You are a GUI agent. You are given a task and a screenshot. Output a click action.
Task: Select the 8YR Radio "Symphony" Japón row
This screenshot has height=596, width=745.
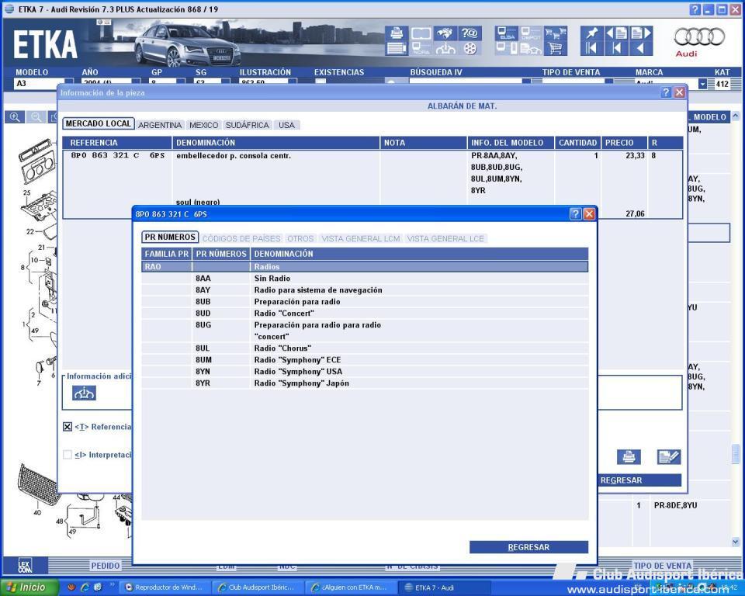[x=365, y=383]
